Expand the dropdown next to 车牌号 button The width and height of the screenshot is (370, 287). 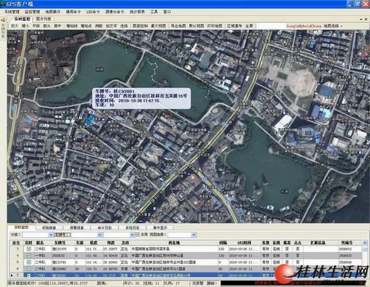tap(100, 235)
